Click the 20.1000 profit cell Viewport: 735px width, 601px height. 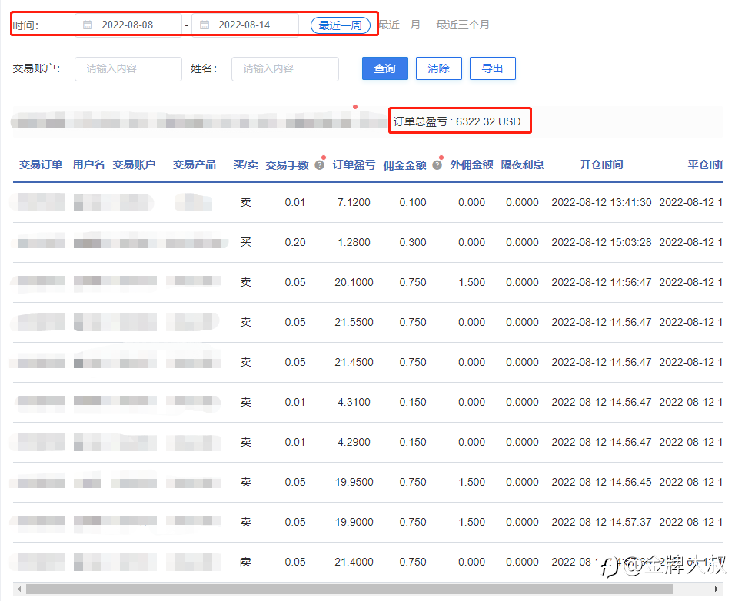(x=354, y=282)
